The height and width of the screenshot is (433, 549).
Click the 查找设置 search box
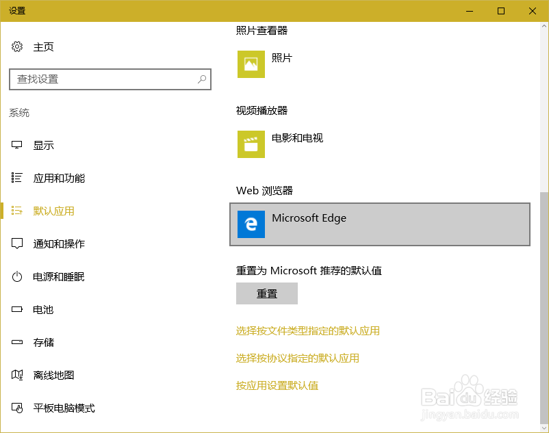(110, 79)
